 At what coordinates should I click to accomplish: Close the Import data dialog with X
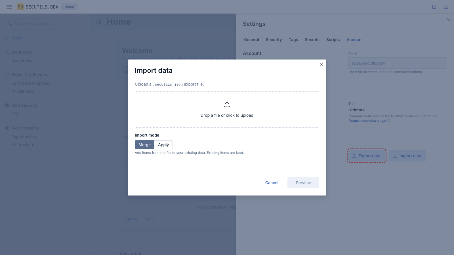(321, 64)
